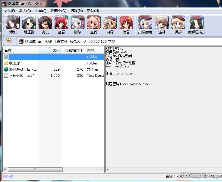222x182 pixels.
Task: Open the 帮助(H) menu
Action: click(x=93, y=11)
